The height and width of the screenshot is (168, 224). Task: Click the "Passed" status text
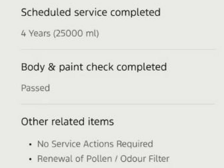35,88
